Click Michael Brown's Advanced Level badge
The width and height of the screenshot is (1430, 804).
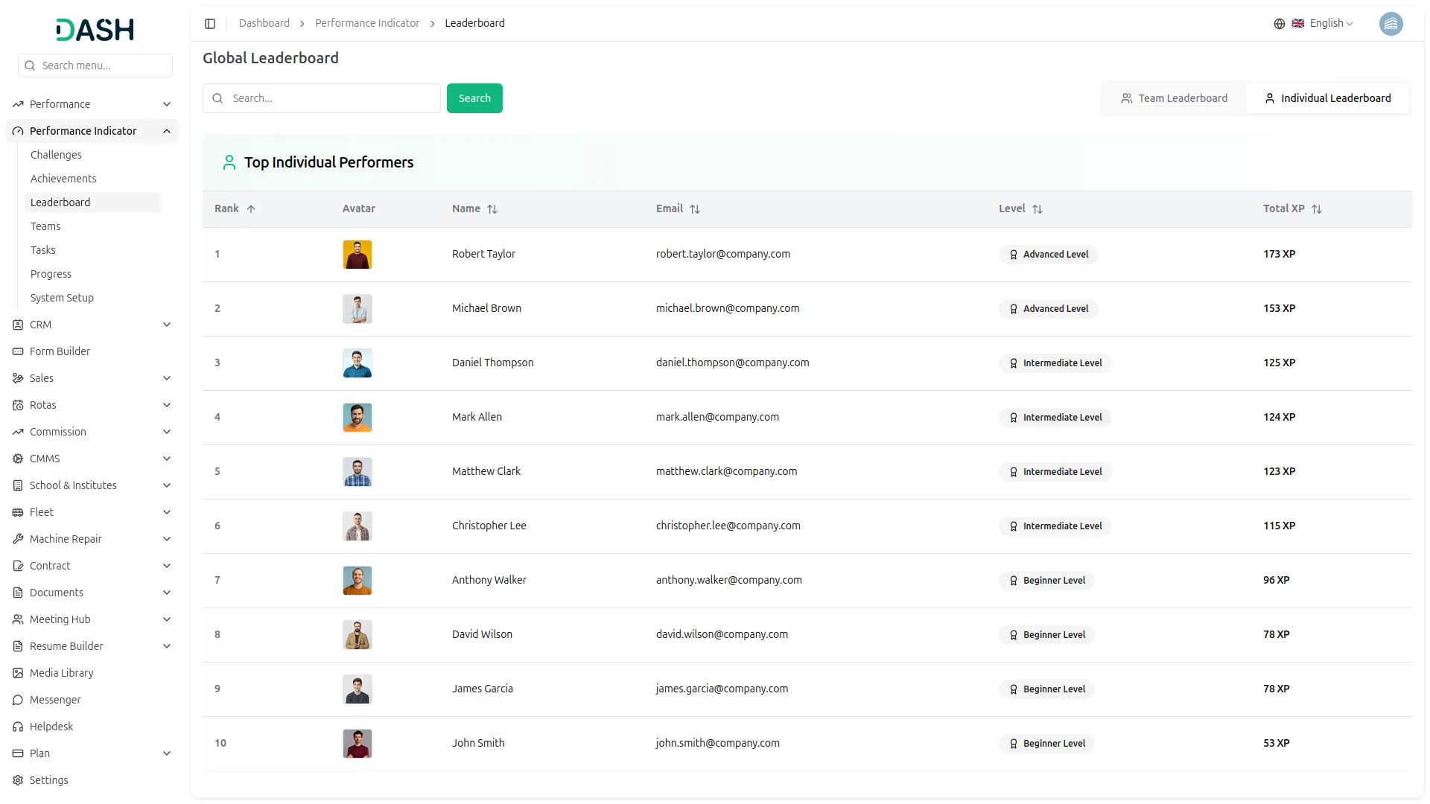[1048, 309]
